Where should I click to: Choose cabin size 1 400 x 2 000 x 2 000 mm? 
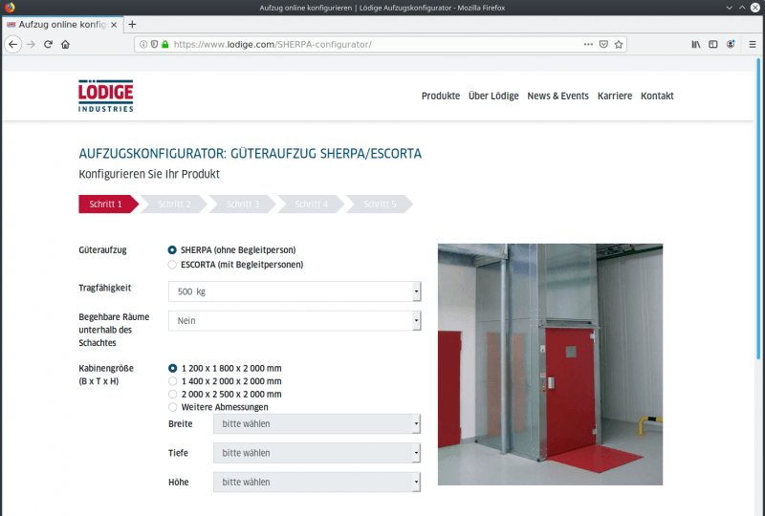coord(173,381)
